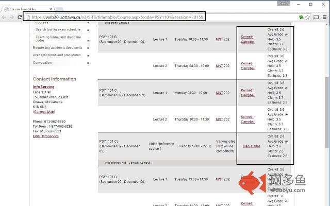The image size is (330, 206).
Task: Open Mark Dallas professor link
Action: pyautogui.click(x=252, y=146)
